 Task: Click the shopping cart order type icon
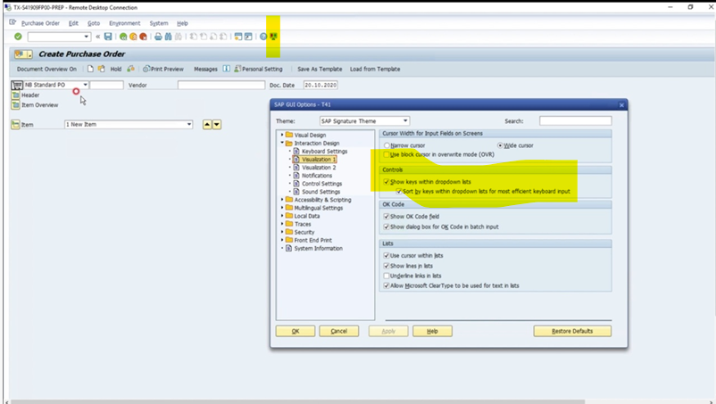(16, 86)
